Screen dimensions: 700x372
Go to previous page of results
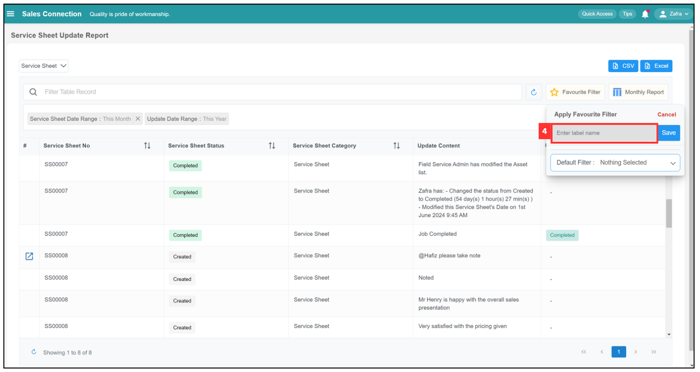tap(602, 352)
